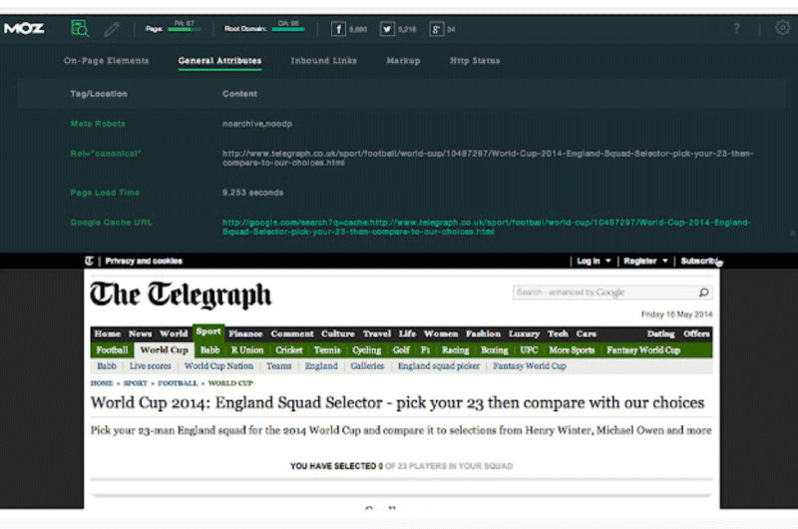Click The Telegraph masthead logo

point(181,294)
